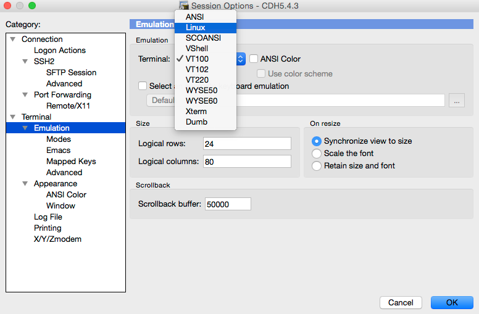Open Logon Actions settings
479x314 pixels.
[60, 51]
